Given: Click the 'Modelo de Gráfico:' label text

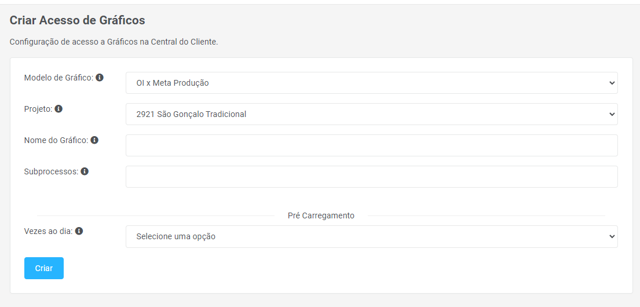Looking at the screenshot, I should point(58,78).
